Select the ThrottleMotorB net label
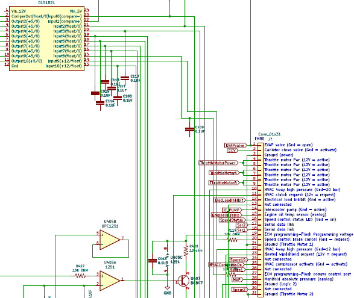Viewport: 354px width, 298px height. point(224,182)
